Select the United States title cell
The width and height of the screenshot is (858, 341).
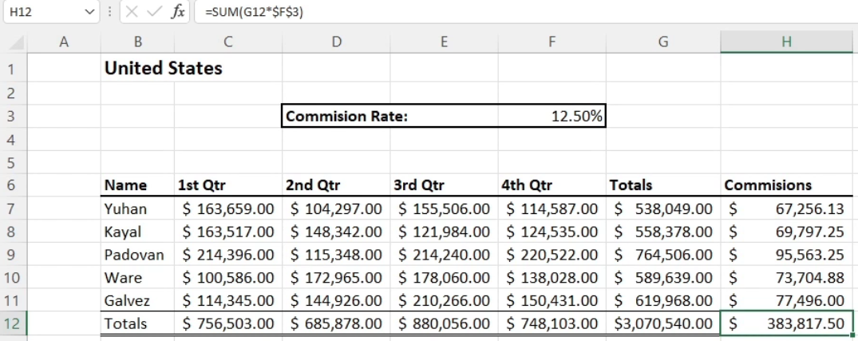pos(164,68)
